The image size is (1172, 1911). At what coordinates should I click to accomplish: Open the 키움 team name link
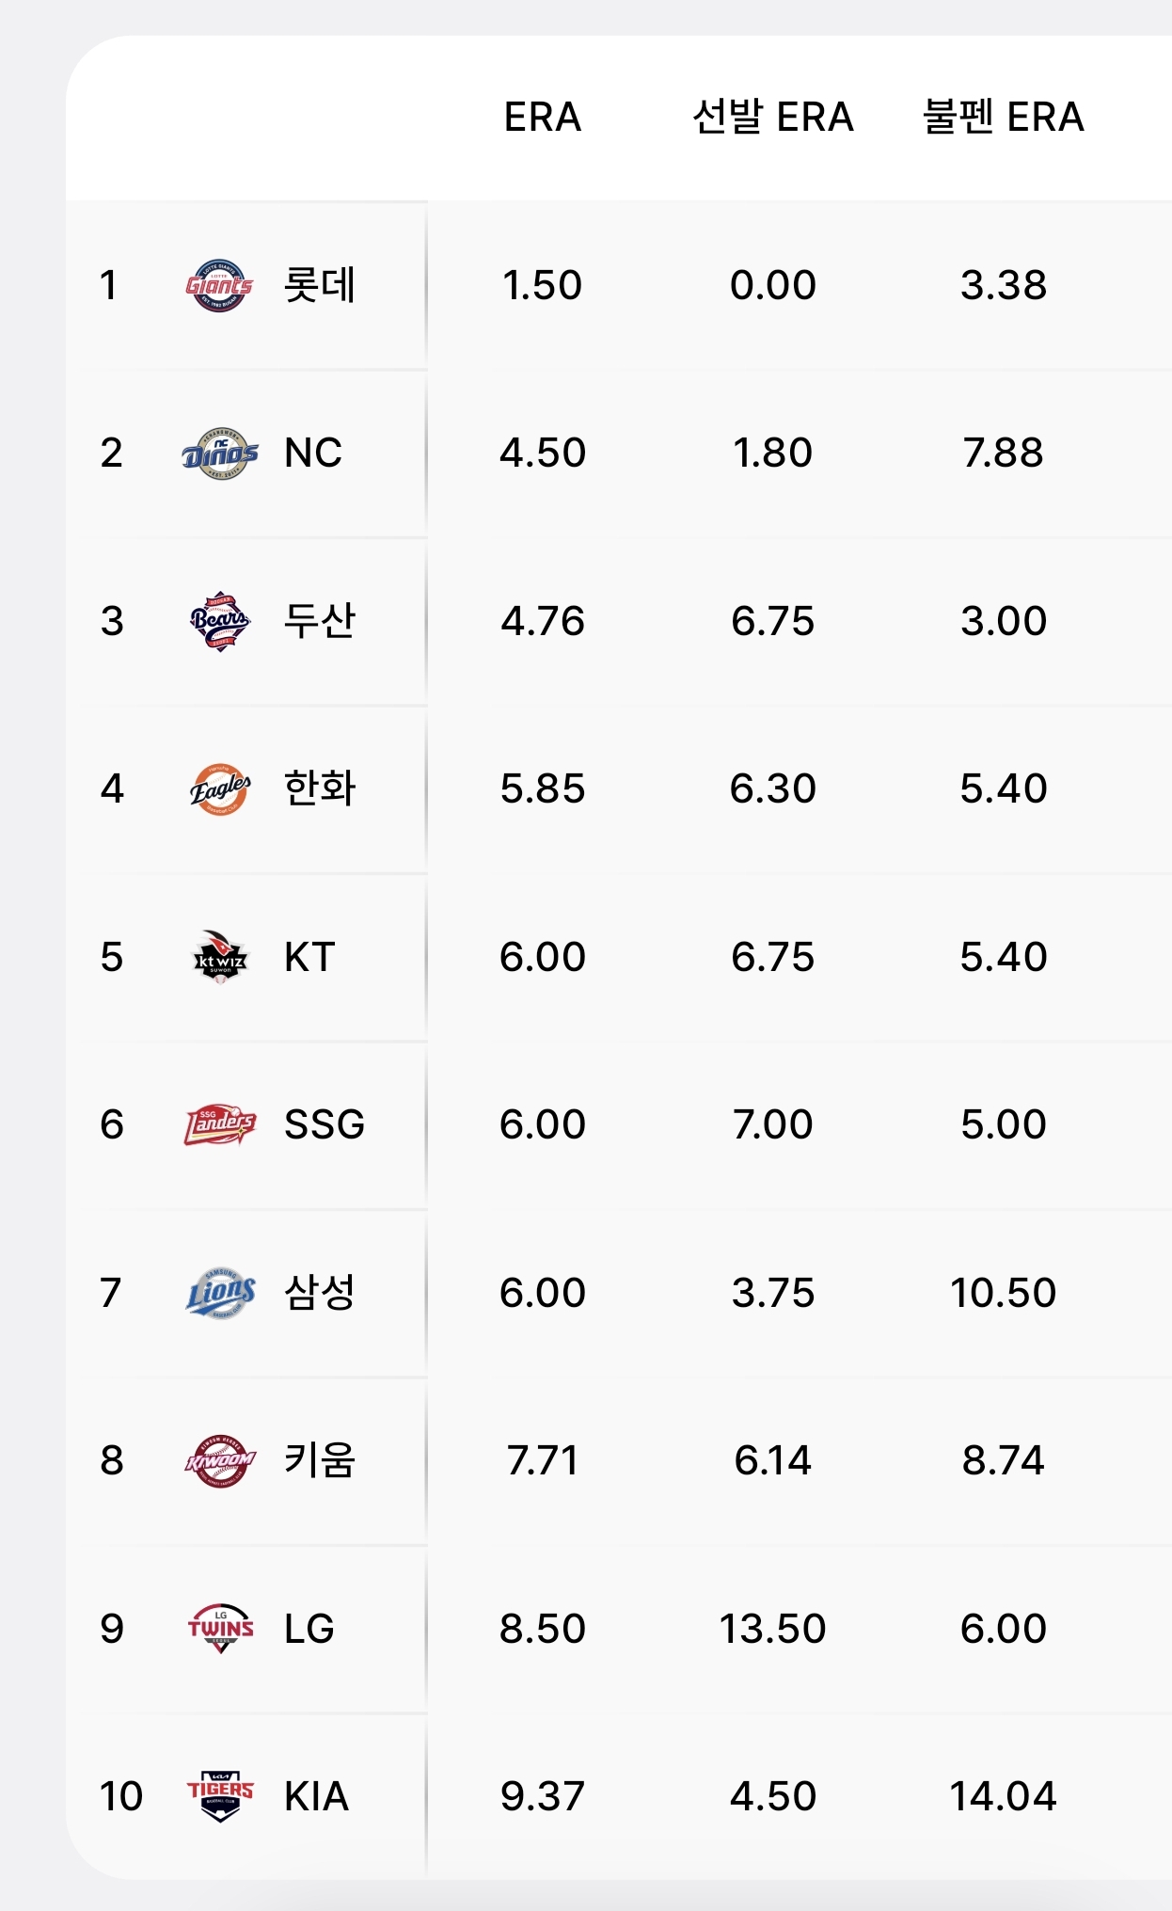pos(320,1460)
